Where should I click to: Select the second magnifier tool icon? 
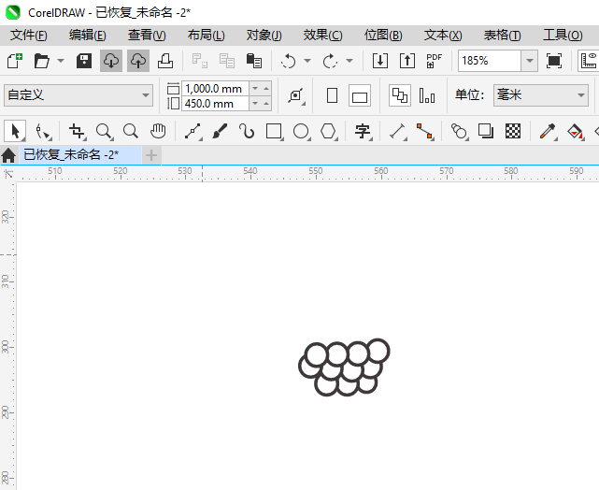coord(131,131)
